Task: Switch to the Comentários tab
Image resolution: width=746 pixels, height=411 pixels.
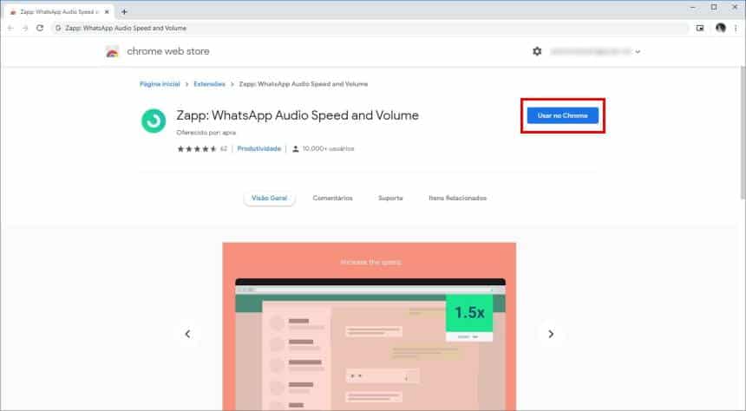Action: [332, 198]
